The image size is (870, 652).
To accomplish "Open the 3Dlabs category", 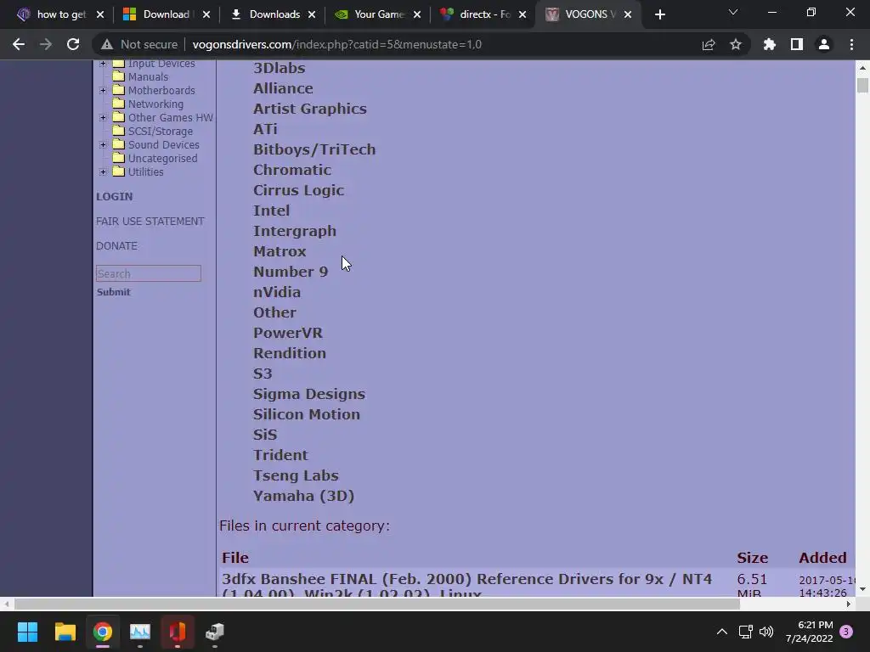I will [x=279, y=68].
